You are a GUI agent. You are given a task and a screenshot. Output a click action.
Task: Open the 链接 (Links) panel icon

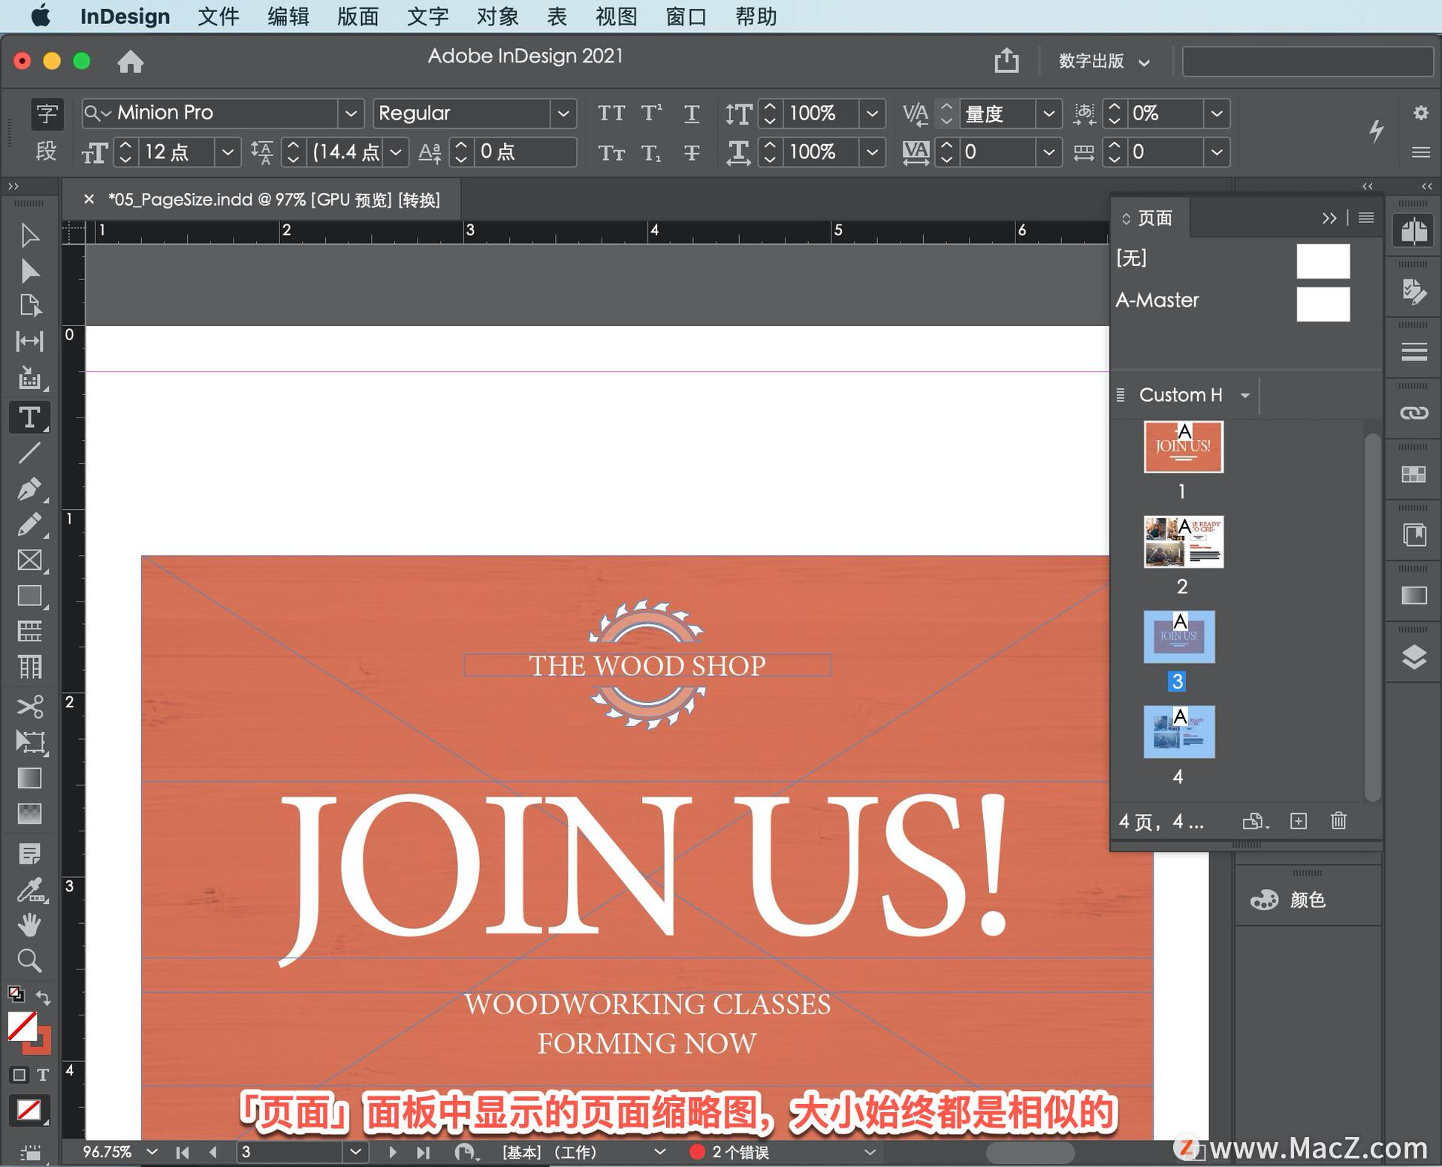click(1414, 412)
